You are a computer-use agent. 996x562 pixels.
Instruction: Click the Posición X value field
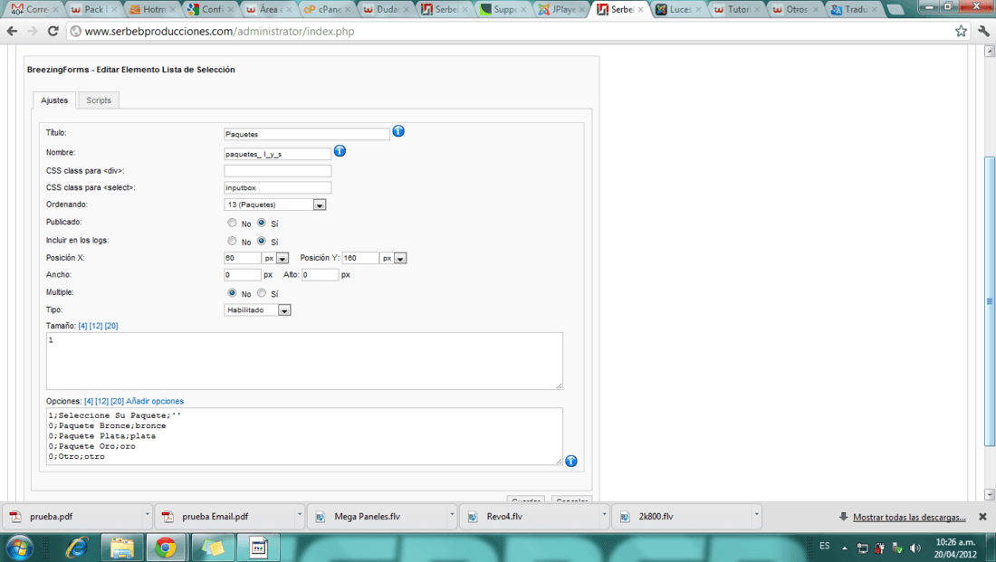(x=242, y=258)
